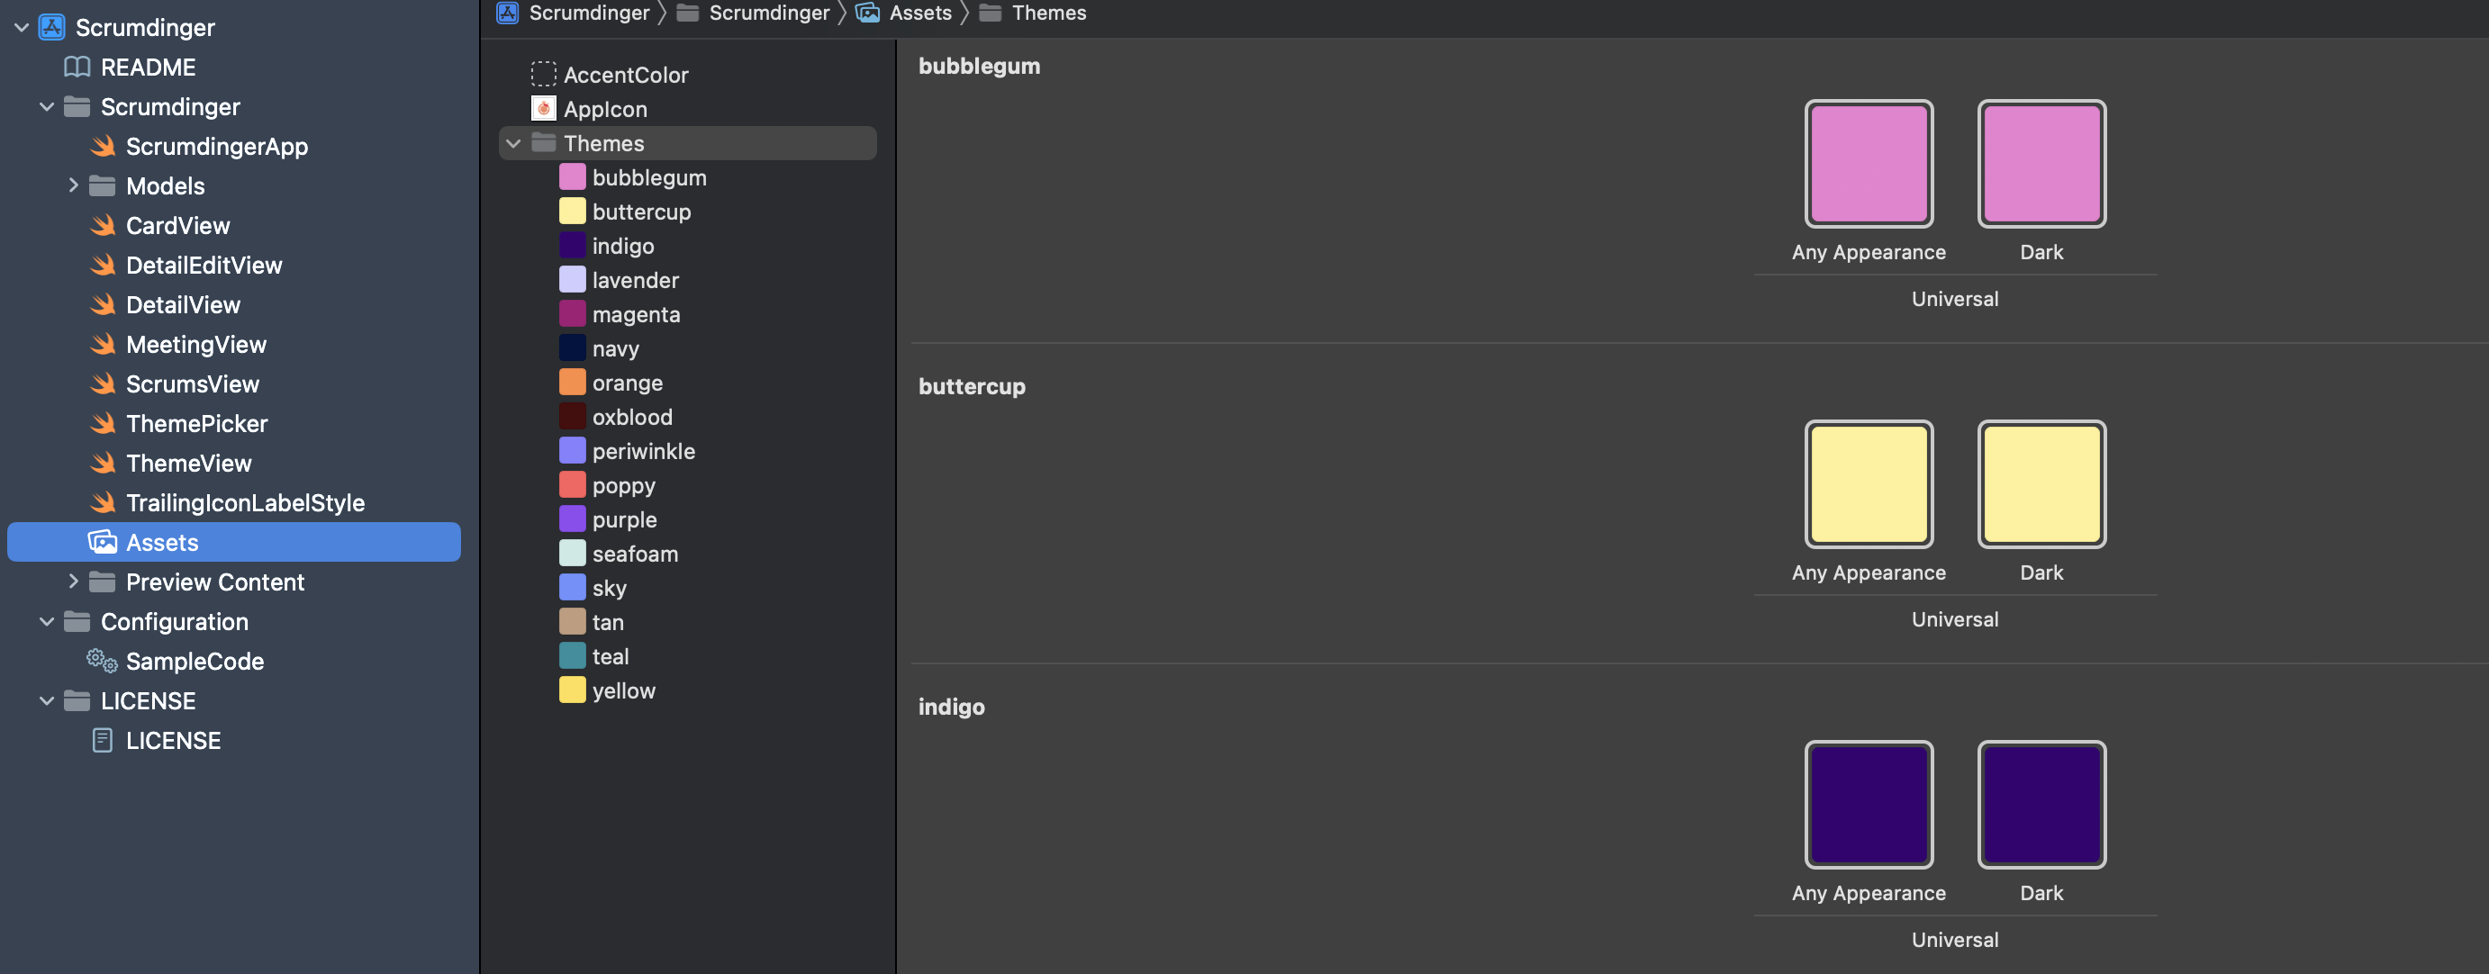The height and width of the screenshot is (974, 2489).
Task: Click the ScrumdingerApp Swift file icon
Action: [103, 146]
